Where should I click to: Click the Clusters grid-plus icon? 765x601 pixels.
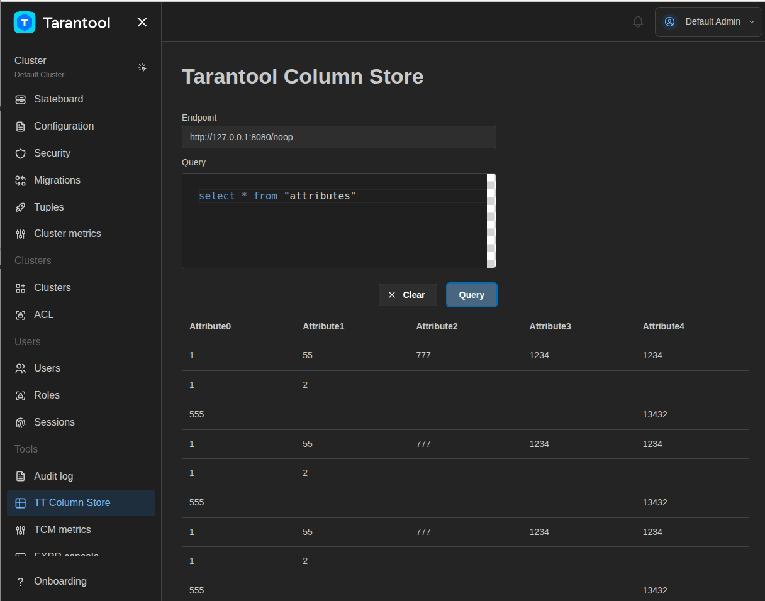pos(21,288)
